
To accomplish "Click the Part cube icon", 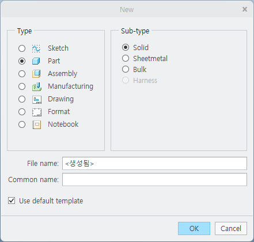I will tap(36, 61).
